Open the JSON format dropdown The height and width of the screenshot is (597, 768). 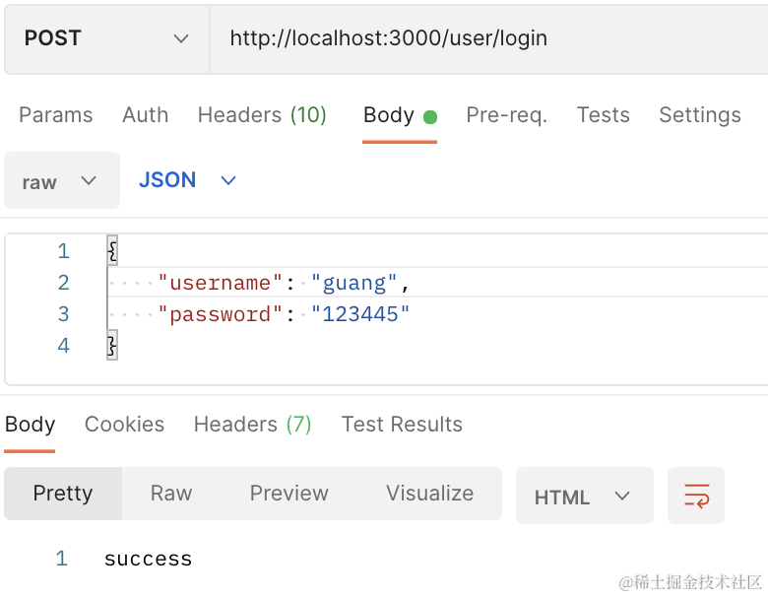187,180
